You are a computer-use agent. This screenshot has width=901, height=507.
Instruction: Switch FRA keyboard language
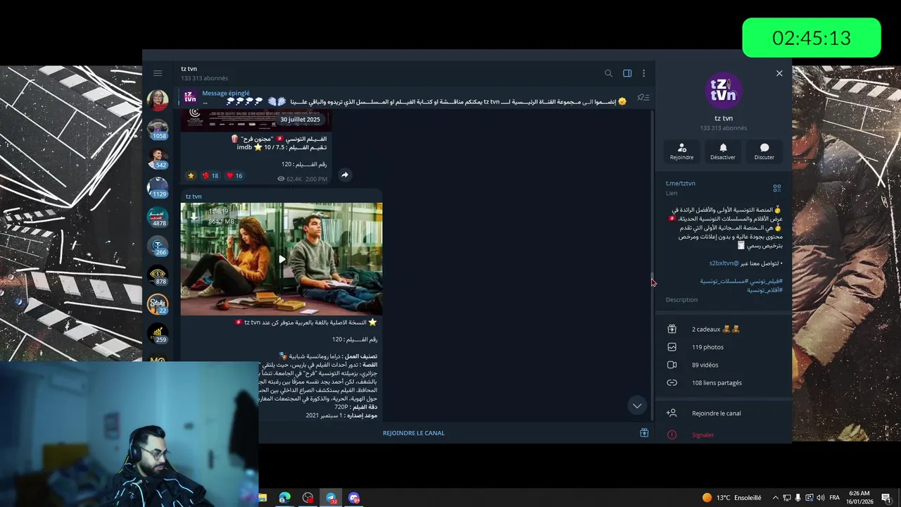click(834, 498)
